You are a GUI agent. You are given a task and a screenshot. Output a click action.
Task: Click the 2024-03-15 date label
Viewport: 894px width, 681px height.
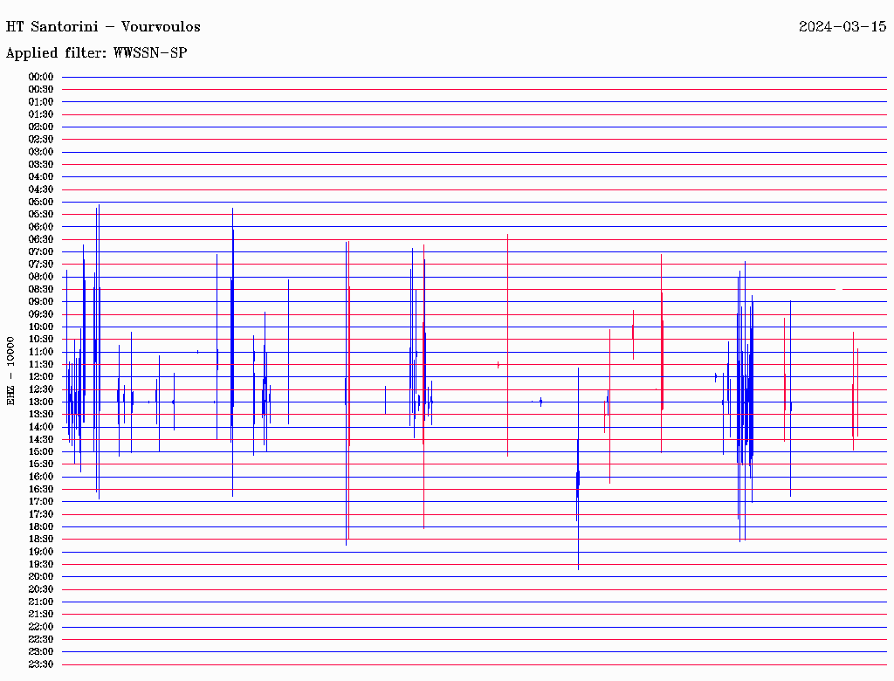(842, 26)
